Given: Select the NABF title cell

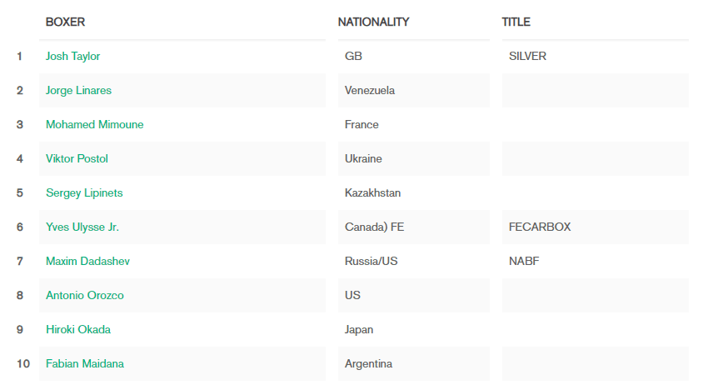Looking at the screenshot, I should pyautogui.click(x=595, y=261).
